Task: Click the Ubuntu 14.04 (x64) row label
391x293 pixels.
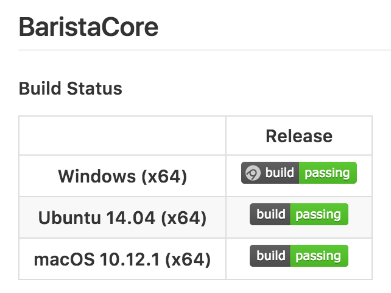Action: click(x=122, y=218)
